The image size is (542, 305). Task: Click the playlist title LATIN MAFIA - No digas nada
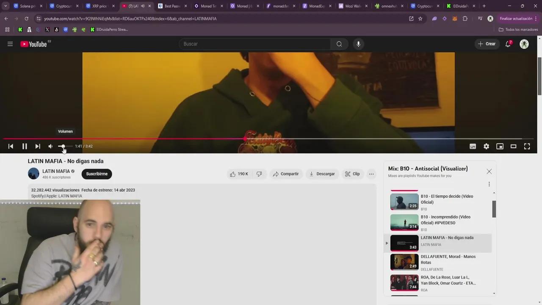click(x=447, y=238)
